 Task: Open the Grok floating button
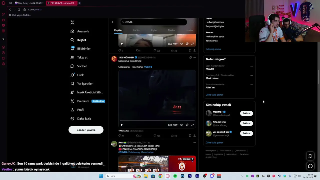pos(310,156)
